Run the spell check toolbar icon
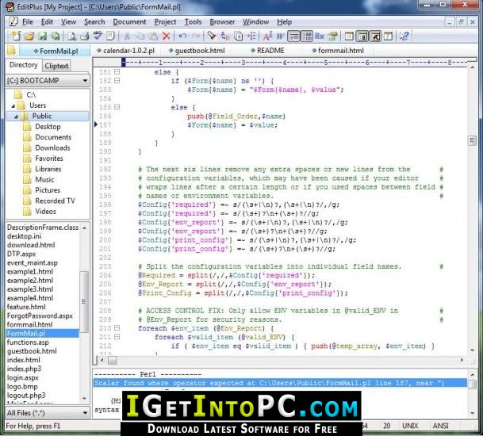Screen dimensions: 483x436 pos(98,36)
